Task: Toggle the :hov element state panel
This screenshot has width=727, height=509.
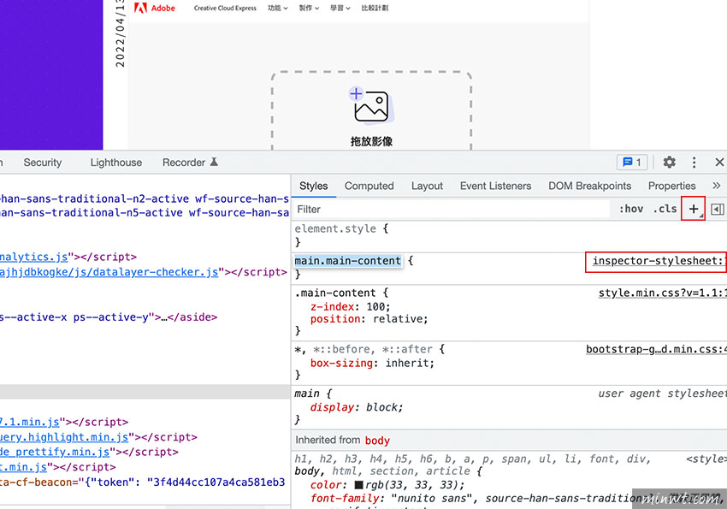Action: 631,209
